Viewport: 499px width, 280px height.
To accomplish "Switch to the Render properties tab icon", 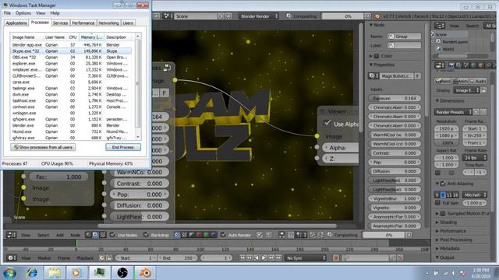I will point(451,65).
